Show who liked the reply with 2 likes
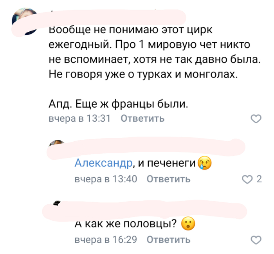274x254 pixels. coord(258,179)
